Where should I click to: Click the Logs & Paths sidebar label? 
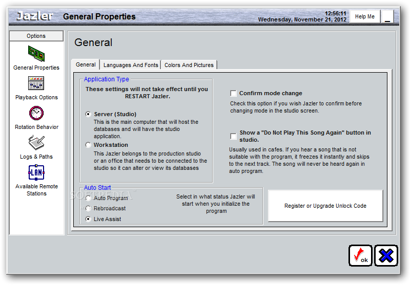tap(36, 157)
